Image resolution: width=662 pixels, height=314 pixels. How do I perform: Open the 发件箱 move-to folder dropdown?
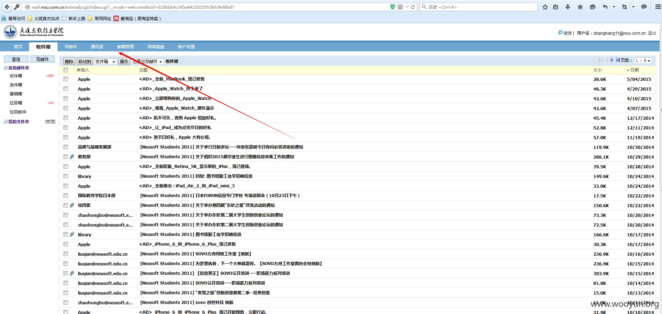pyautogui.click(x=105, y=61)
